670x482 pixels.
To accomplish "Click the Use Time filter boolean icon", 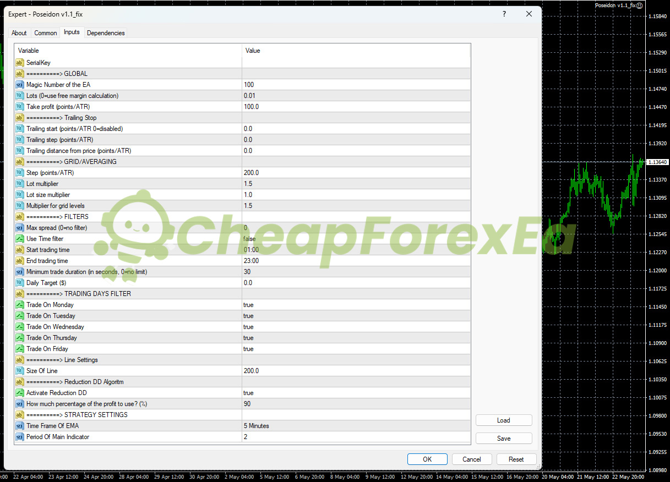I will 19,239.
